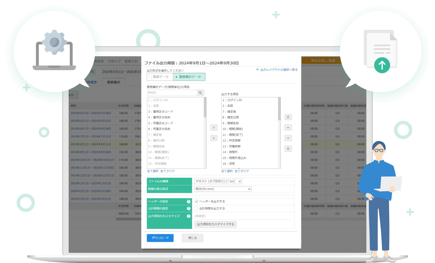Click the right arrow to add selected item
The image size is (435, 263).
pos(214,127)
